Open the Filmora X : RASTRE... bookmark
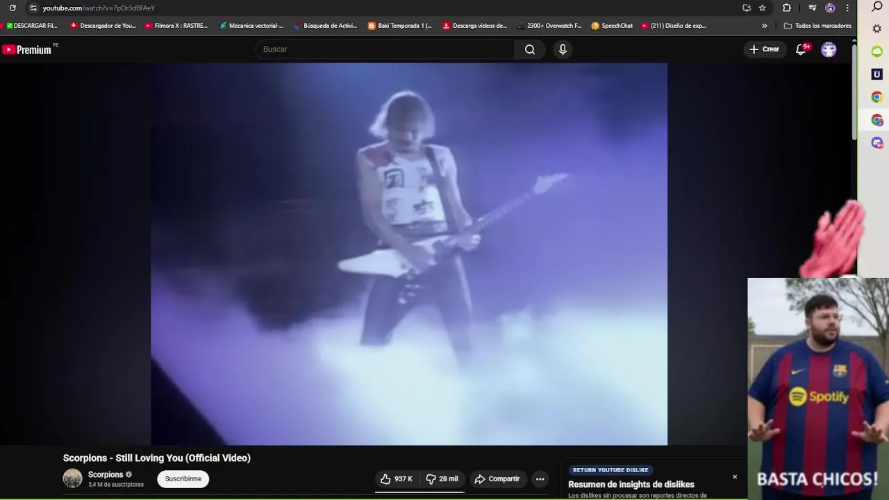 coord(176,26)
